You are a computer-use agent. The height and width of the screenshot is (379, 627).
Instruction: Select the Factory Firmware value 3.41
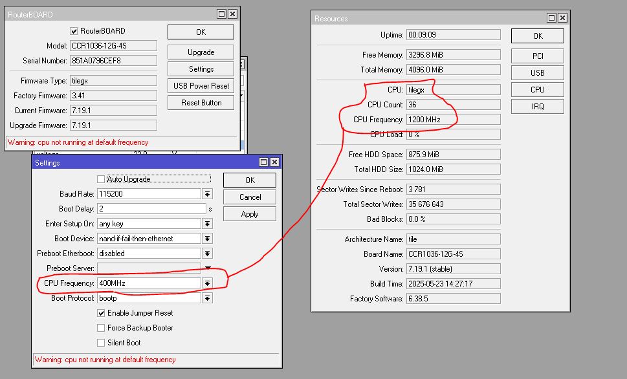(114, 96)
